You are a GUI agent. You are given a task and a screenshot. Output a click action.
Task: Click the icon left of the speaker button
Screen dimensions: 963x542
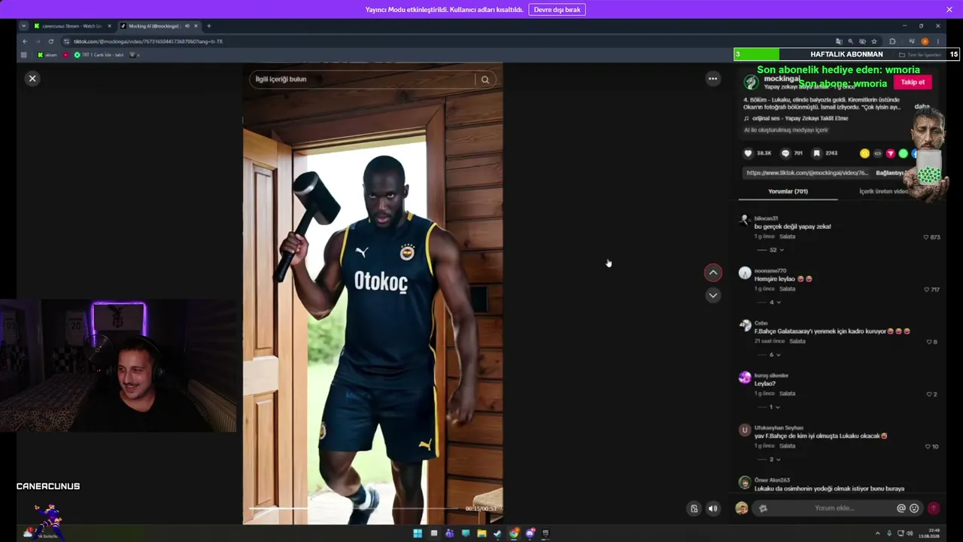(694, 508)
